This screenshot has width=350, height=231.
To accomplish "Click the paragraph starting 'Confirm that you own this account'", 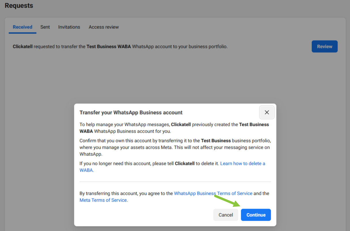I will point(175,147).
